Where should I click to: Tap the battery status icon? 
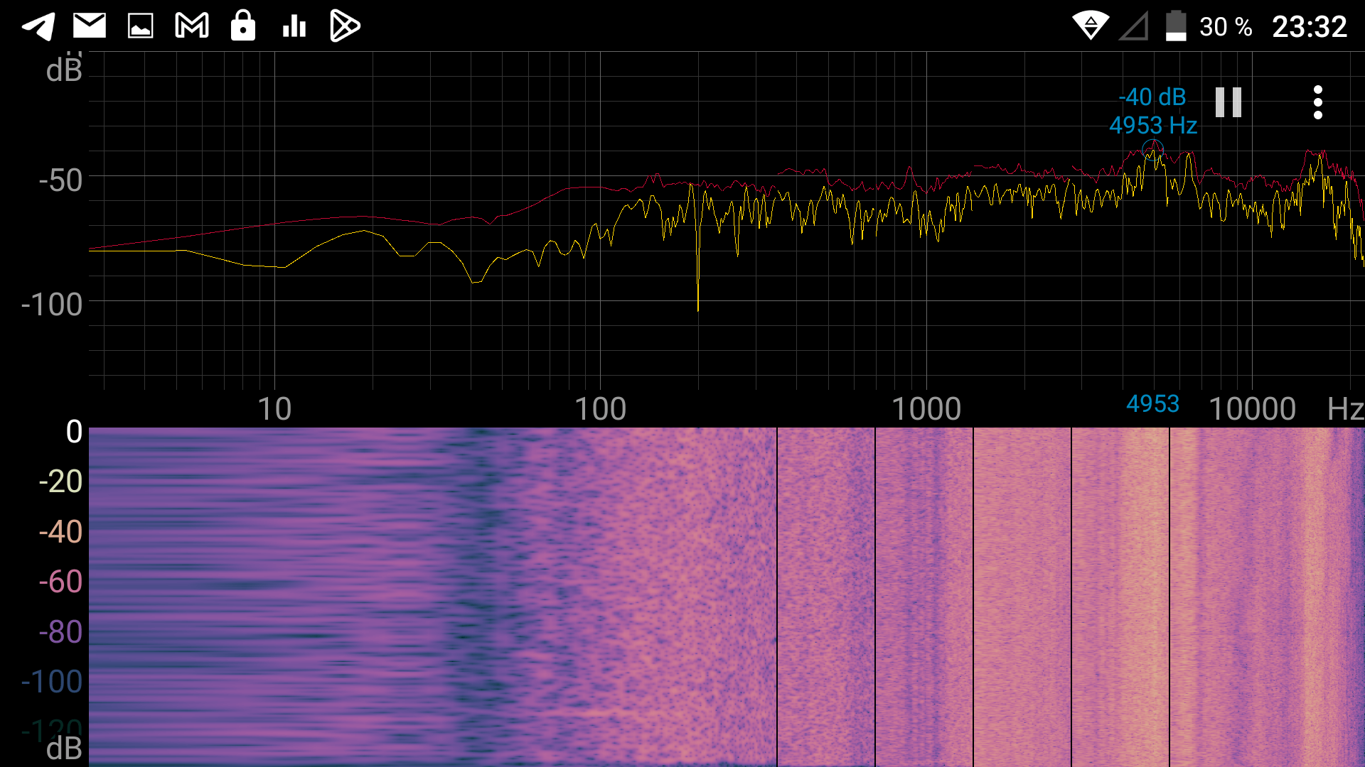point(1176,26)
